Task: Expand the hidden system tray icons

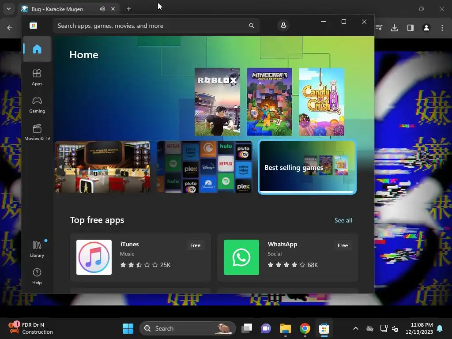Action: (356, 328)
